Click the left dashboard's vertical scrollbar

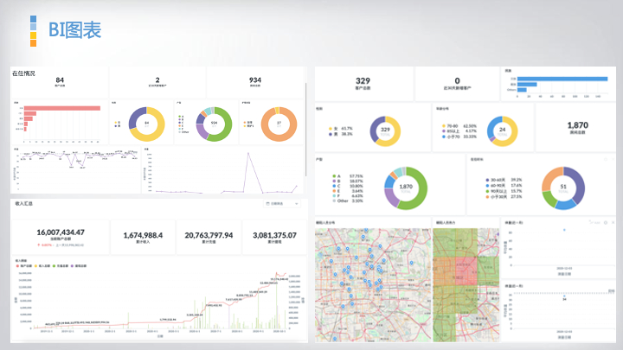point(306,130)
